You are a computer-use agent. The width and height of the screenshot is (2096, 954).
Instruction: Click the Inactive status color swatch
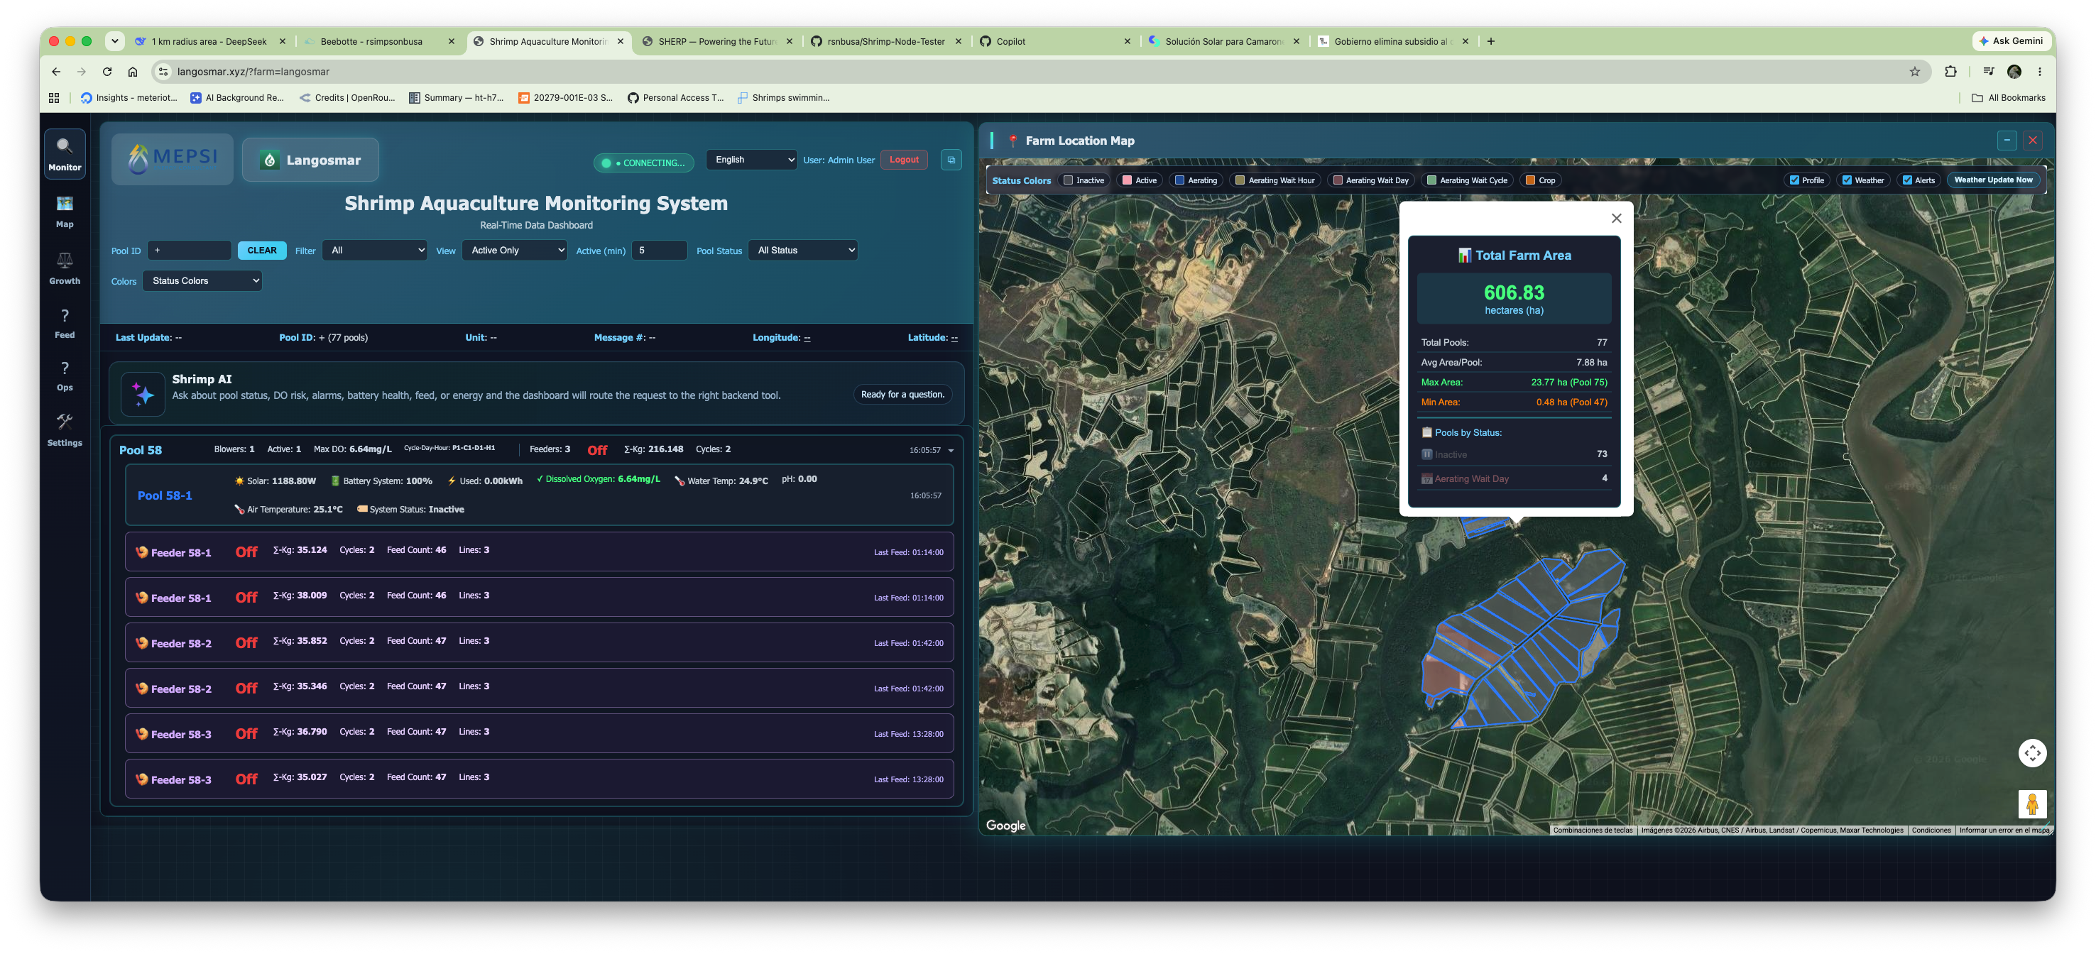1069,180
